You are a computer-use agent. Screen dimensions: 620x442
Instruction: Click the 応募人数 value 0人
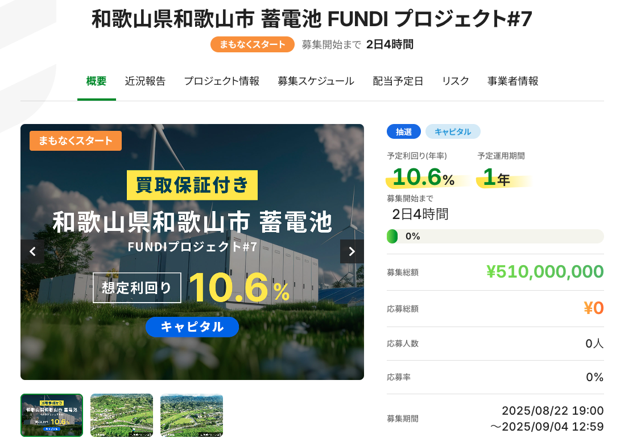[x=594, y=344]
